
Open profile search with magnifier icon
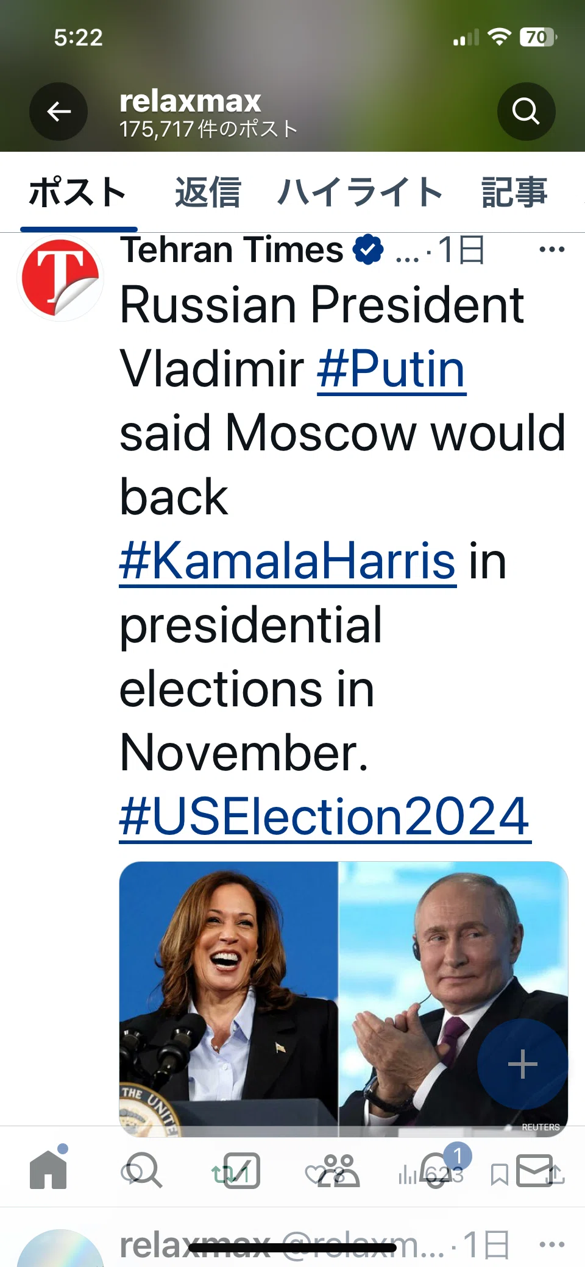526,112
